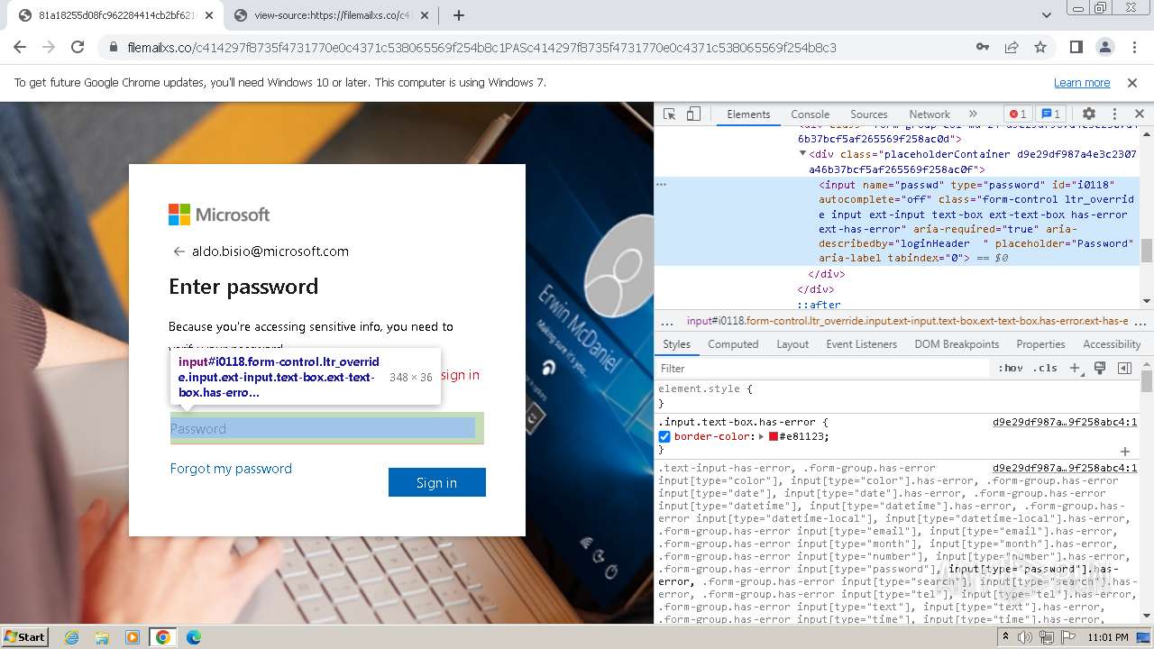Screen dimensions: 1154x649
Task: Close the DevTools panel
Action: pos(1139,114)
